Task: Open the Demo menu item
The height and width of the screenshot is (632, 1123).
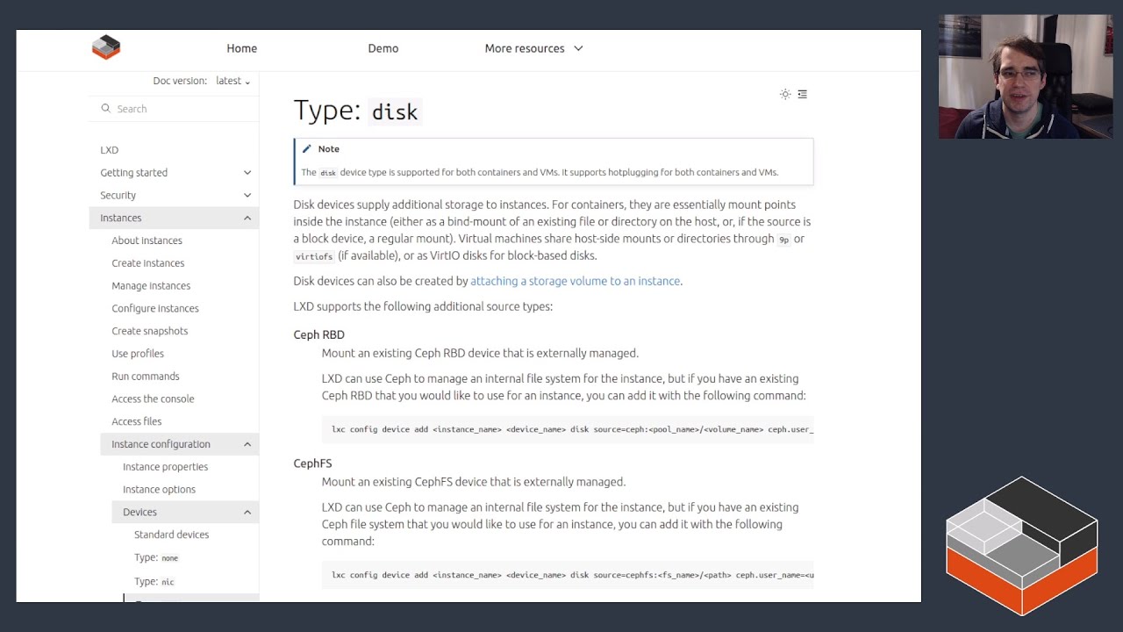Action: [383, 48]
